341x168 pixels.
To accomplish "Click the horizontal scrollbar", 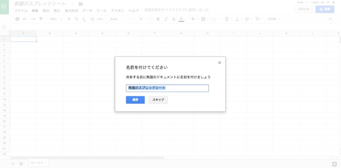I will (87, 158).
